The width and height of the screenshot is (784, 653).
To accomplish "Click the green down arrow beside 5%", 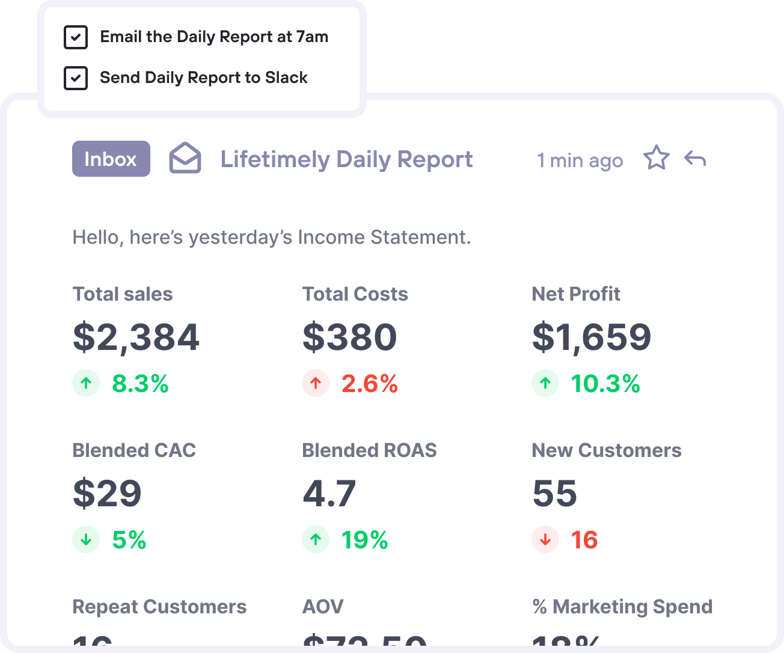I will (x=86, y=539).
